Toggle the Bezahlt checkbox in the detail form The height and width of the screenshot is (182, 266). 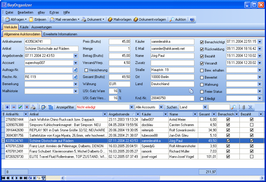(x=202, y=57)
